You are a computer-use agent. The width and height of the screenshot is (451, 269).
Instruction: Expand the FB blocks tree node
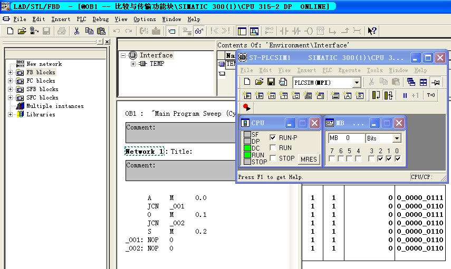point(11,72)
